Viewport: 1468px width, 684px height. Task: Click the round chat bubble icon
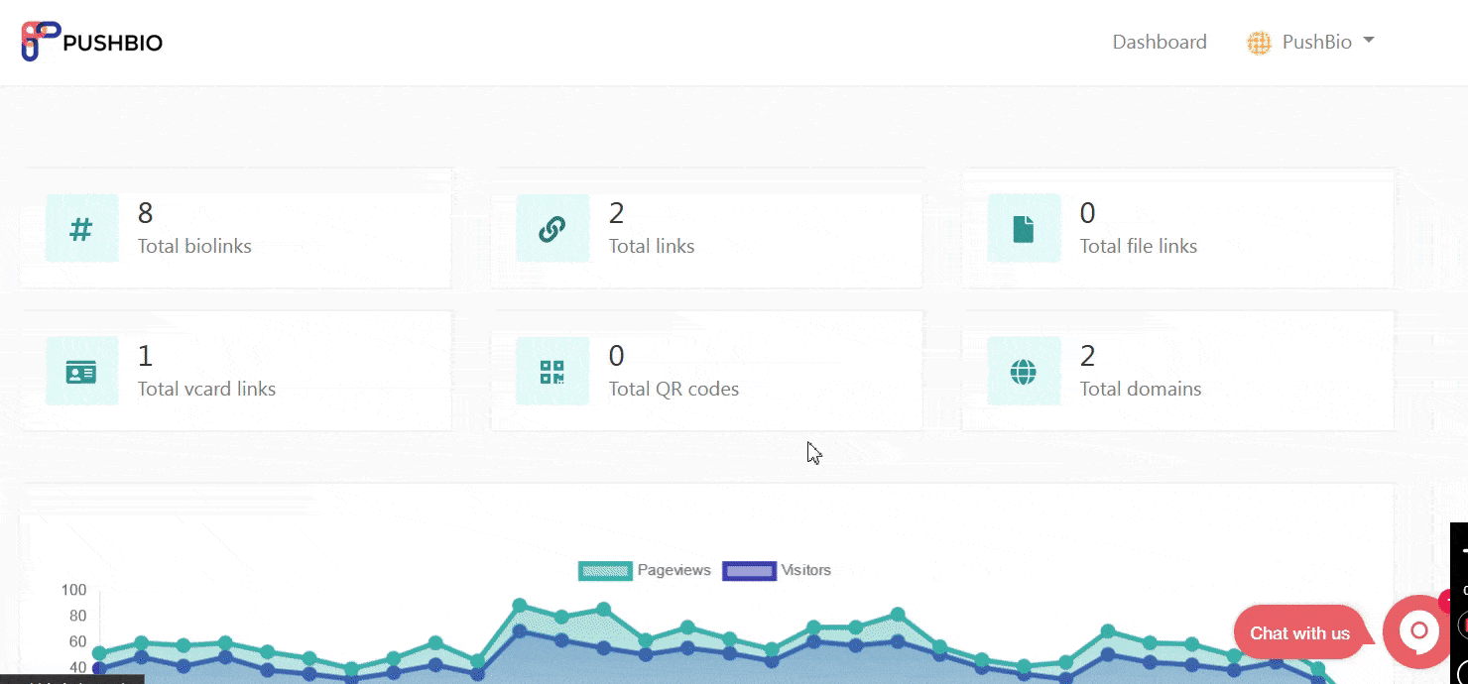1419,630
